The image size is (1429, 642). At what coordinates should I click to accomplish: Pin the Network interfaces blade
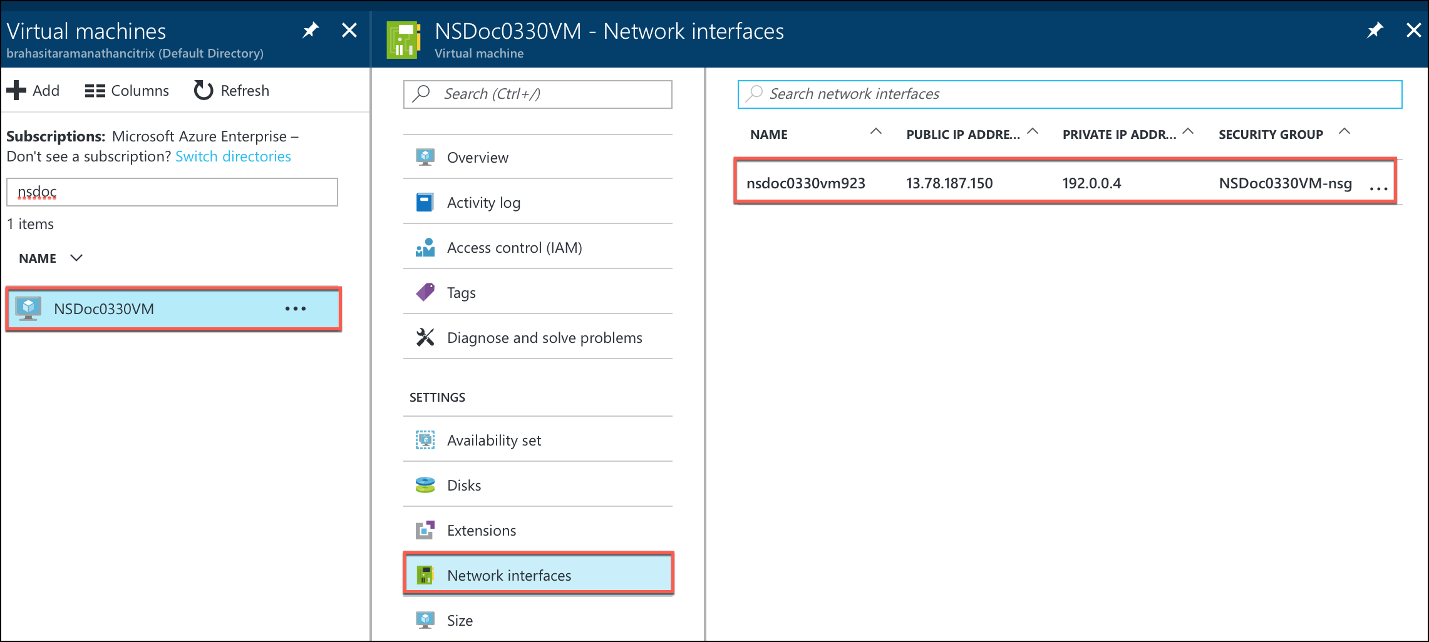(1375, 30)
